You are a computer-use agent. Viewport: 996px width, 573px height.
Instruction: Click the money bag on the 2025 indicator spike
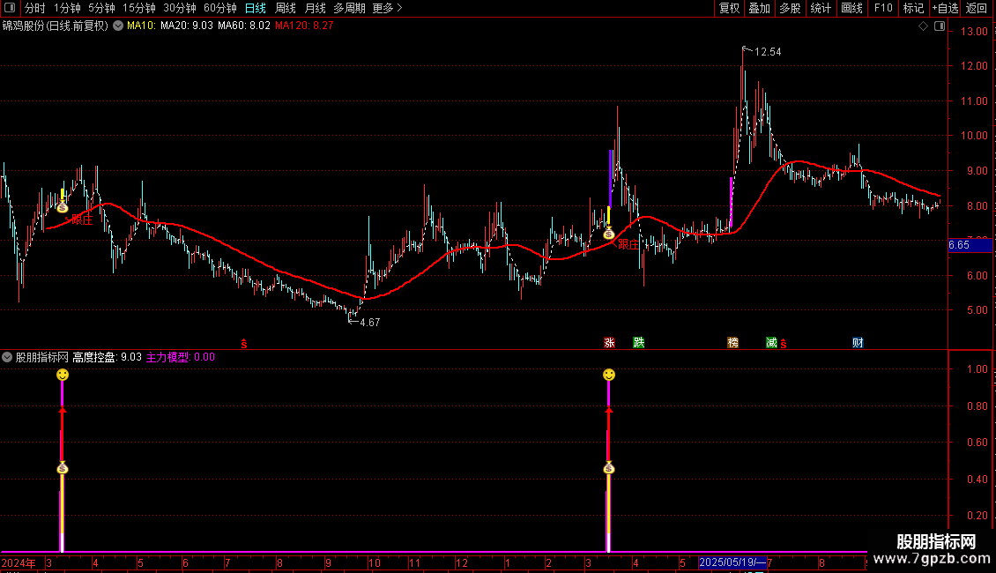point(608,469)
